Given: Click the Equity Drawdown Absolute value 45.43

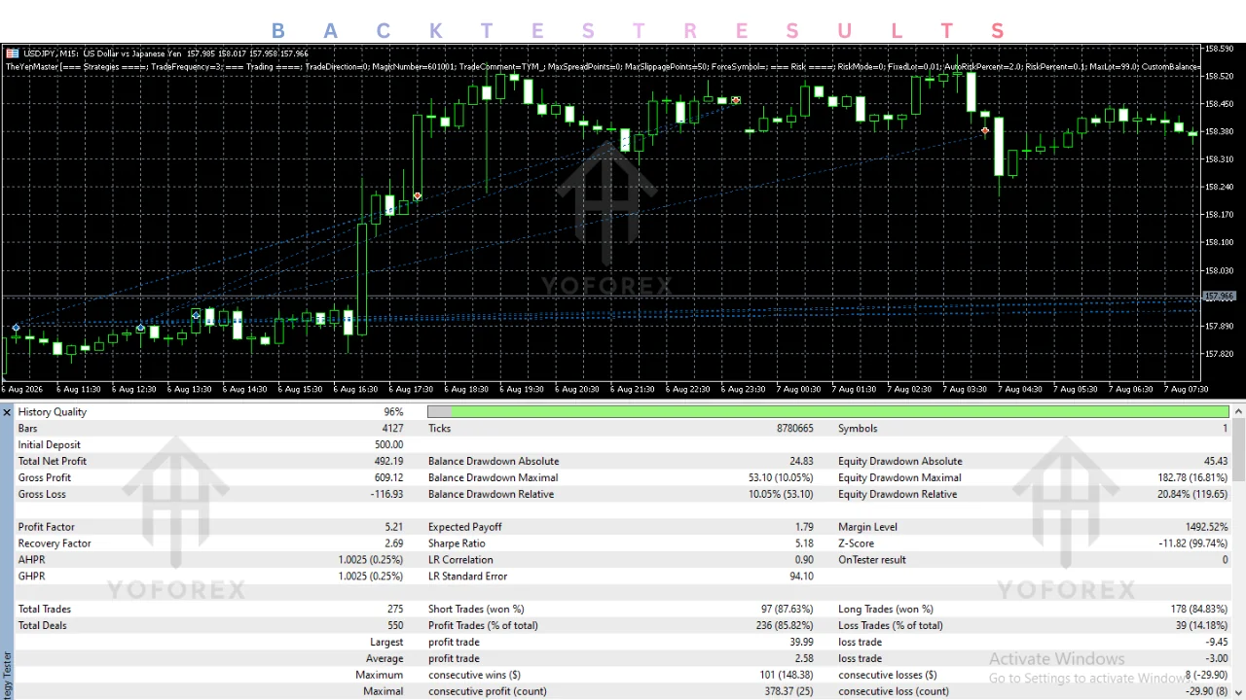Looking at the screenshot, I should click(1216, 462).
